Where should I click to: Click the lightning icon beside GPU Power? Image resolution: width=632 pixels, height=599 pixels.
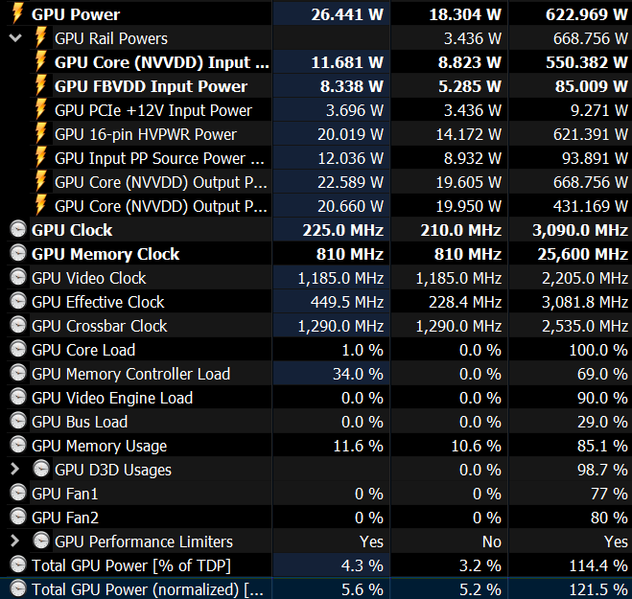17,13
